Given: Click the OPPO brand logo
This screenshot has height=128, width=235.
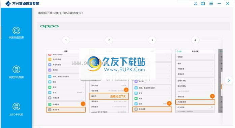Looking at the screenshot, I should pos(49,26).
